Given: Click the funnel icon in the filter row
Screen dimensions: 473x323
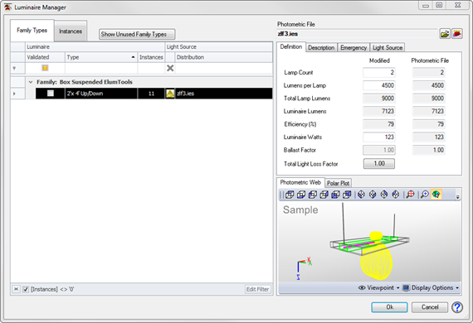Looking at the screenshot, I should [x=14, y=69].
